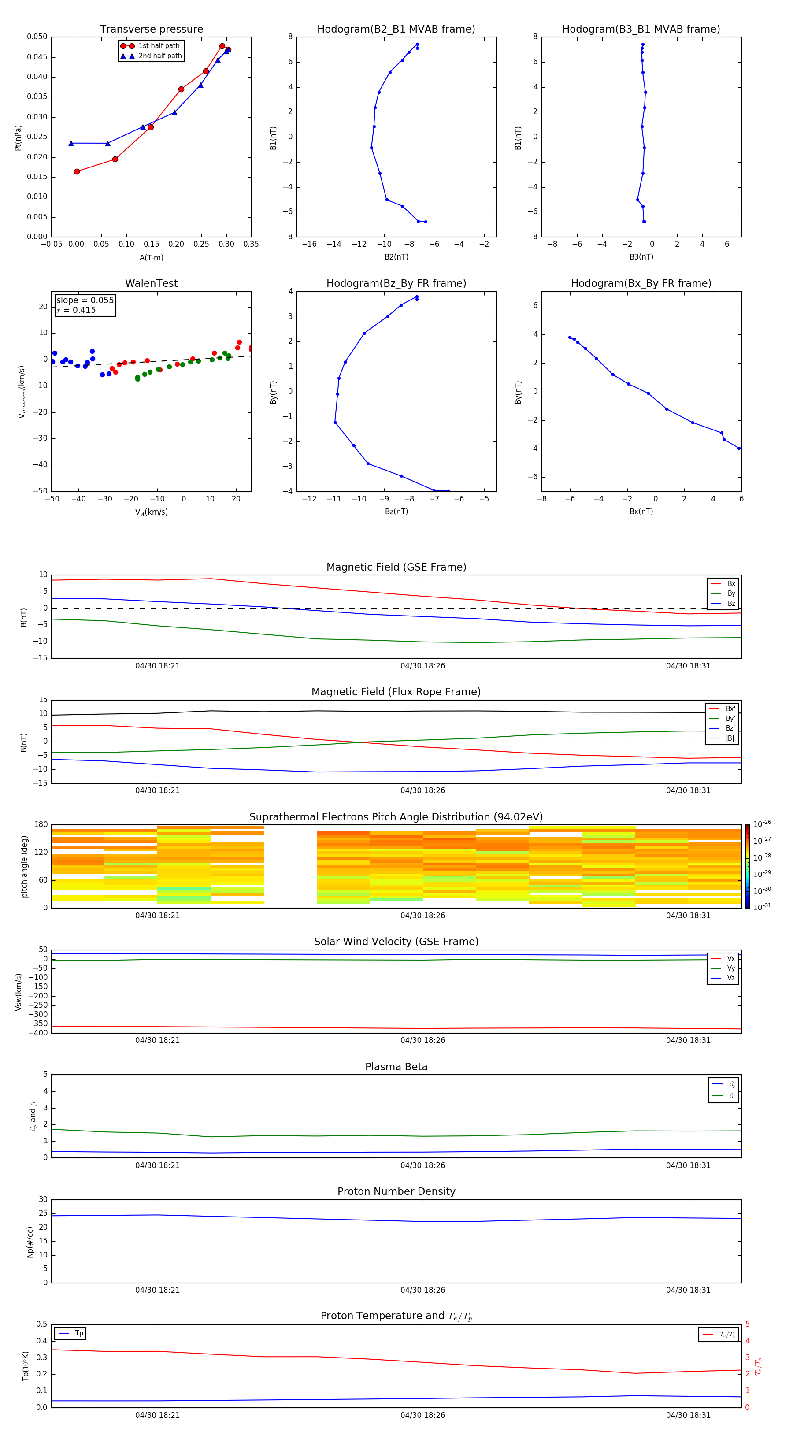
Task: Click the 'A(T·m)' x-axis label
Action: [151, 258]
